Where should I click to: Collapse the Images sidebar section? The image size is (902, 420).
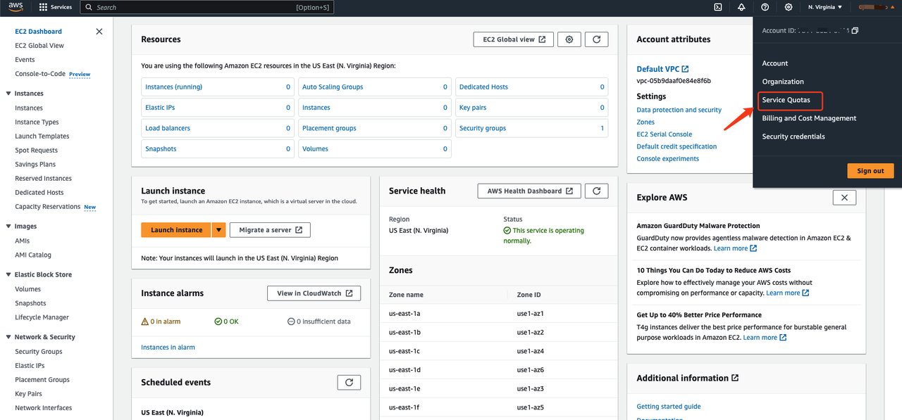point(8,227)
